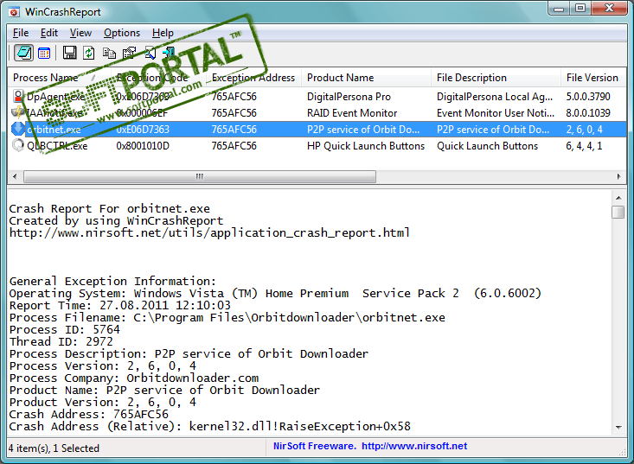Sort by Process Name column header

pyautogui.click(x=60, y=78)
